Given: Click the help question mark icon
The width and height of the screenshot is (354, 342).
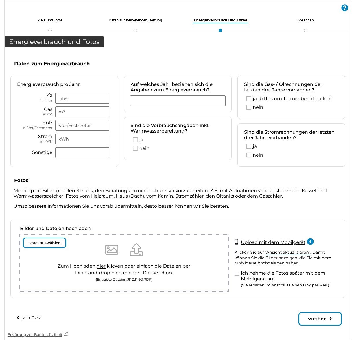Looking at the screenshot, I should (x=344, y=8).
